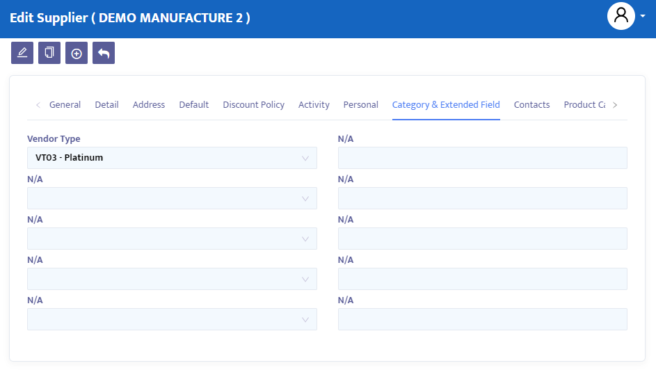Expand the user menu caret arrow
This screenshot has height=370, width=656.
[x=643, y=16]
